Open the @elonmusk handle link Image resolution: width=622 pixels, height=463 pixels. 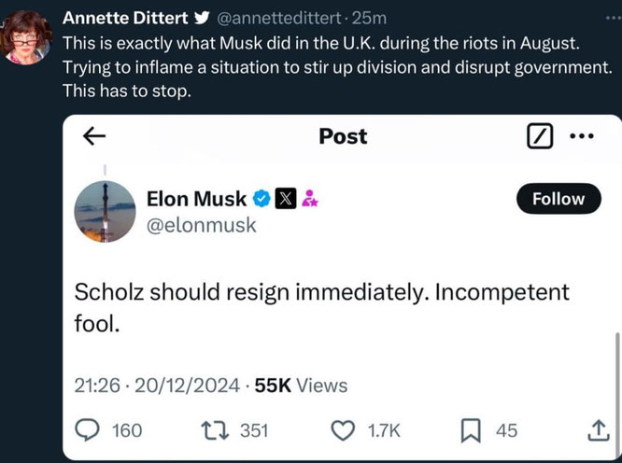(x=202, y=225)
